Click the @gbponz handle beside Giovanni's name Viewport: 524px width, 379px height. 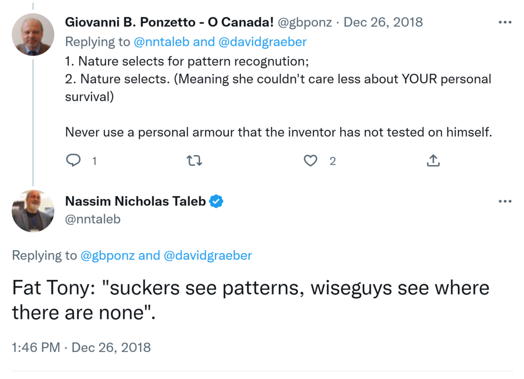(304, 23)
